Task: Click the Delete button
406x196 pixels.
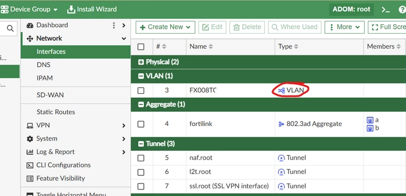Action: [247, 27]
